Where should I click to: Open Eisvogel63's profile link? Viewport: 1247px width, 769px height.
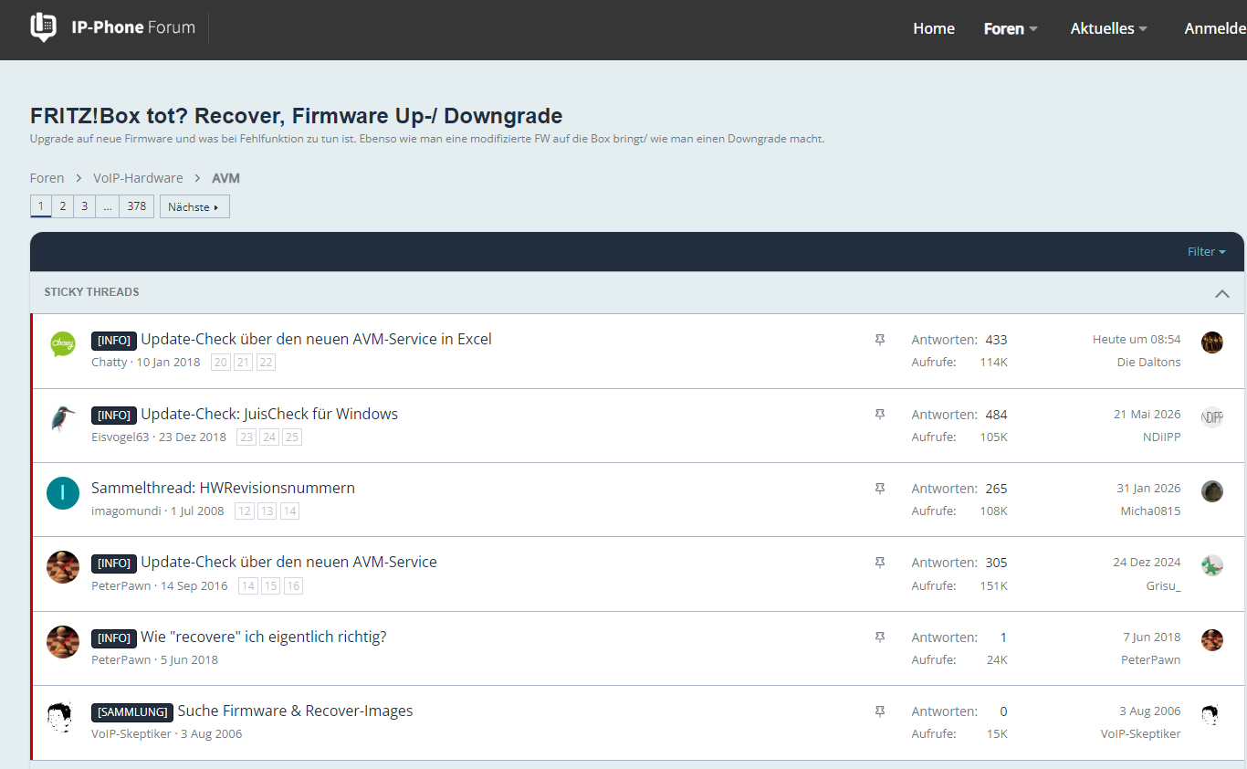pyautogui.click(x=120, y=437)
